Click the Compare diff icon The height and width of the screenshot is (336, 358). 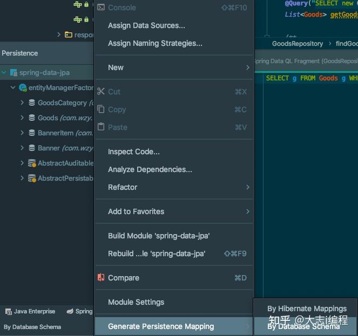[x=101, y=278]
